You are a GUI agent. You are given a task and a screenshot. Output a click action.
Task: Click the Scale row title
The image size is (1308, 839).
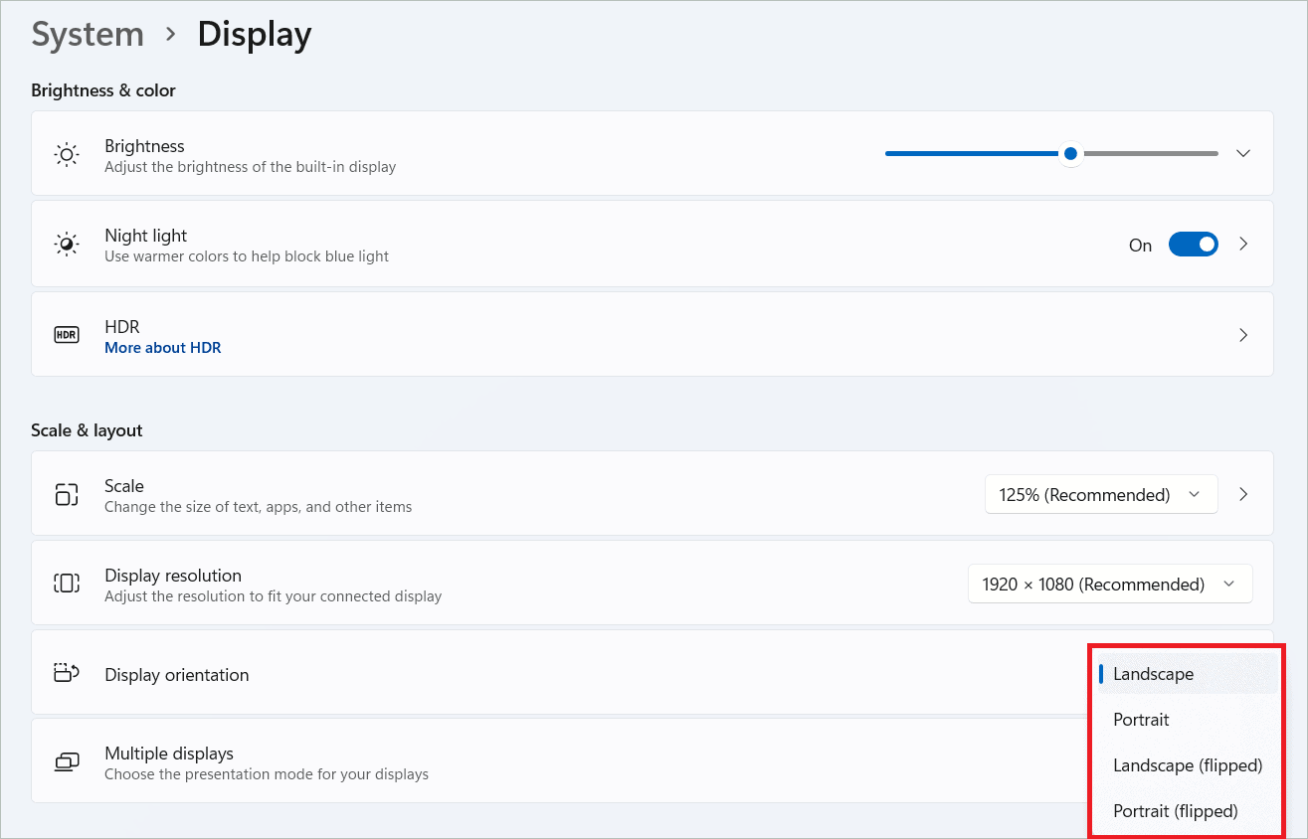click(x=124, y=486)
